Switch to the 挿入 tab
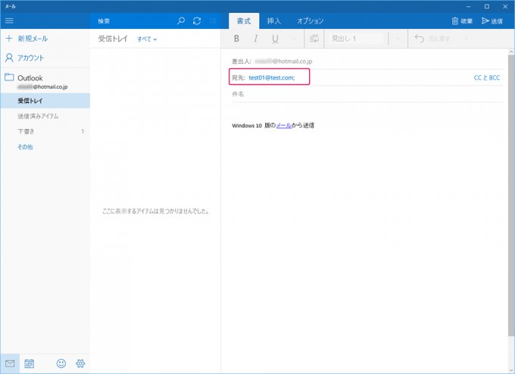 tap(273, 20)
